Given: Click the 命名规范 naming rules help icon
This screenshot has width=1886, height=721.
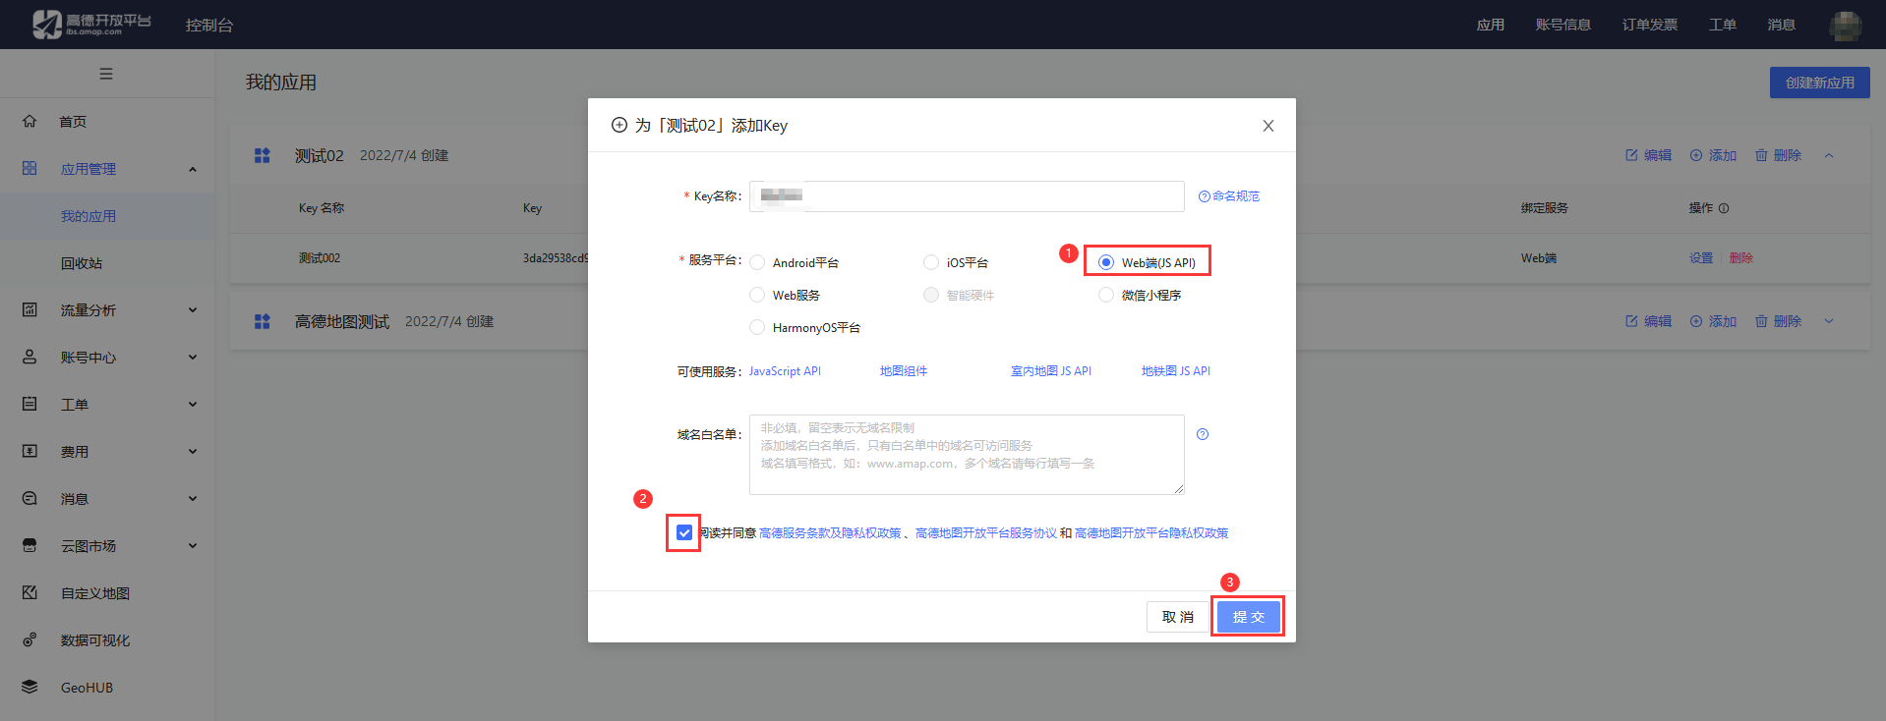Looking at the screenshot, I should coord(1204,196).
